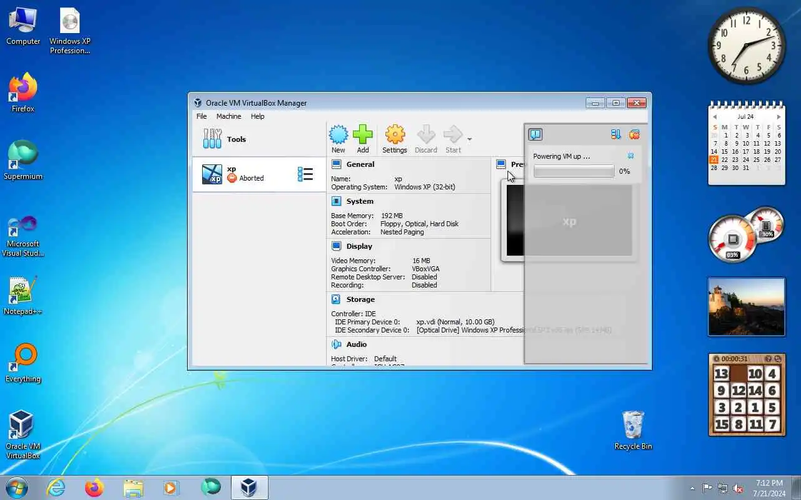
Task: Click the Audio section header
Action: (357, 344)
